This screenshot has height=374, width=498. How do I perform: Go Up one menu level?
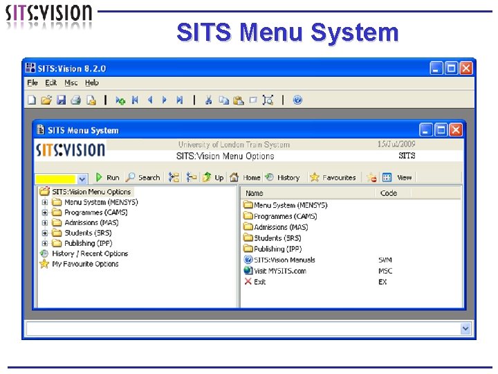[x=213, y=177]
